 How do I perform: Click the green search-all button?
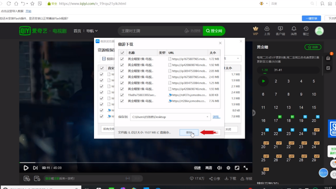point(214,31)
